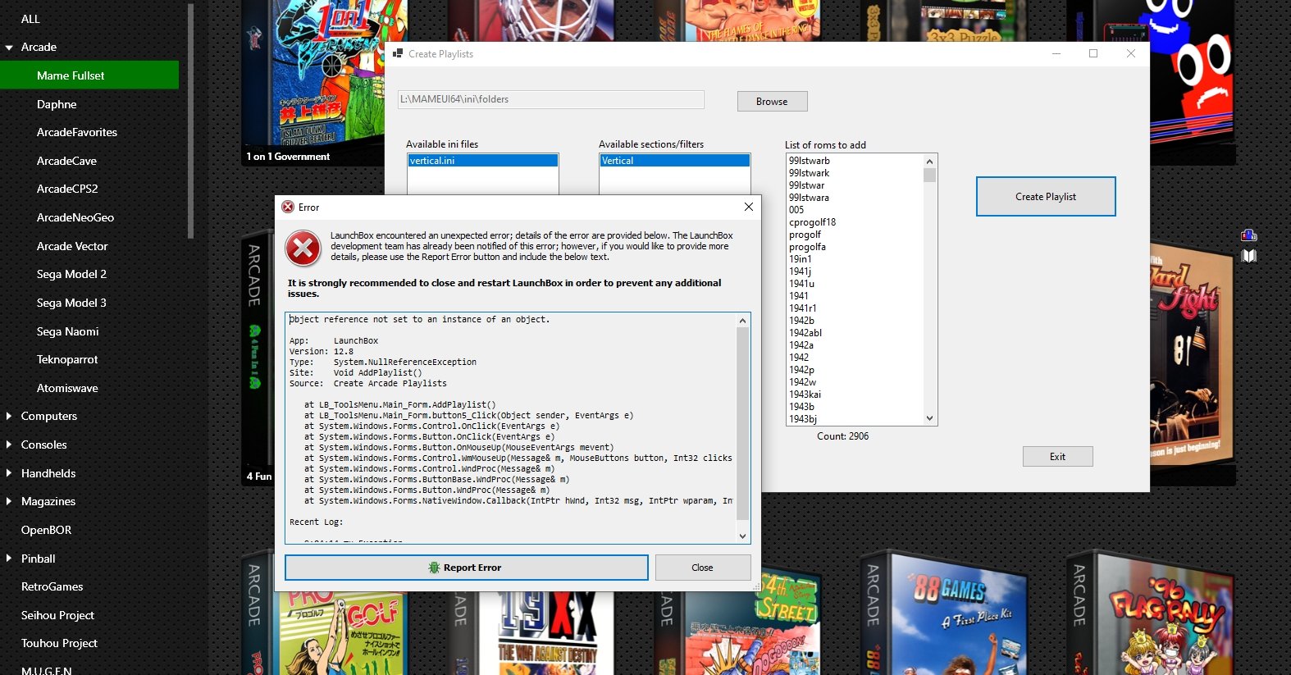Click Browse button in Create Playlists
This screenshot has height=675, width=1291.
(772, 102)
